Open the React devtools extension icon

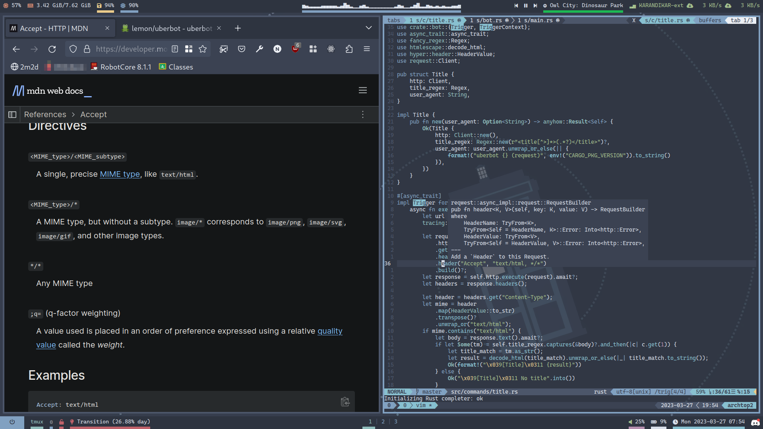pyautogui.click(x=331, y=49)
